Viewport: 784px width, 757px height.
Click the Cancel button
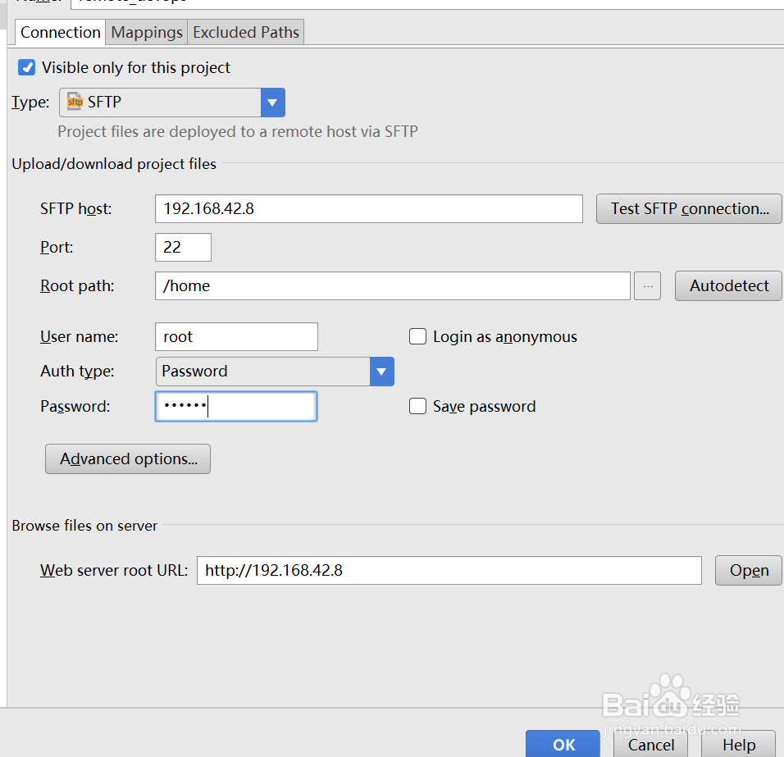coord(651,744)
